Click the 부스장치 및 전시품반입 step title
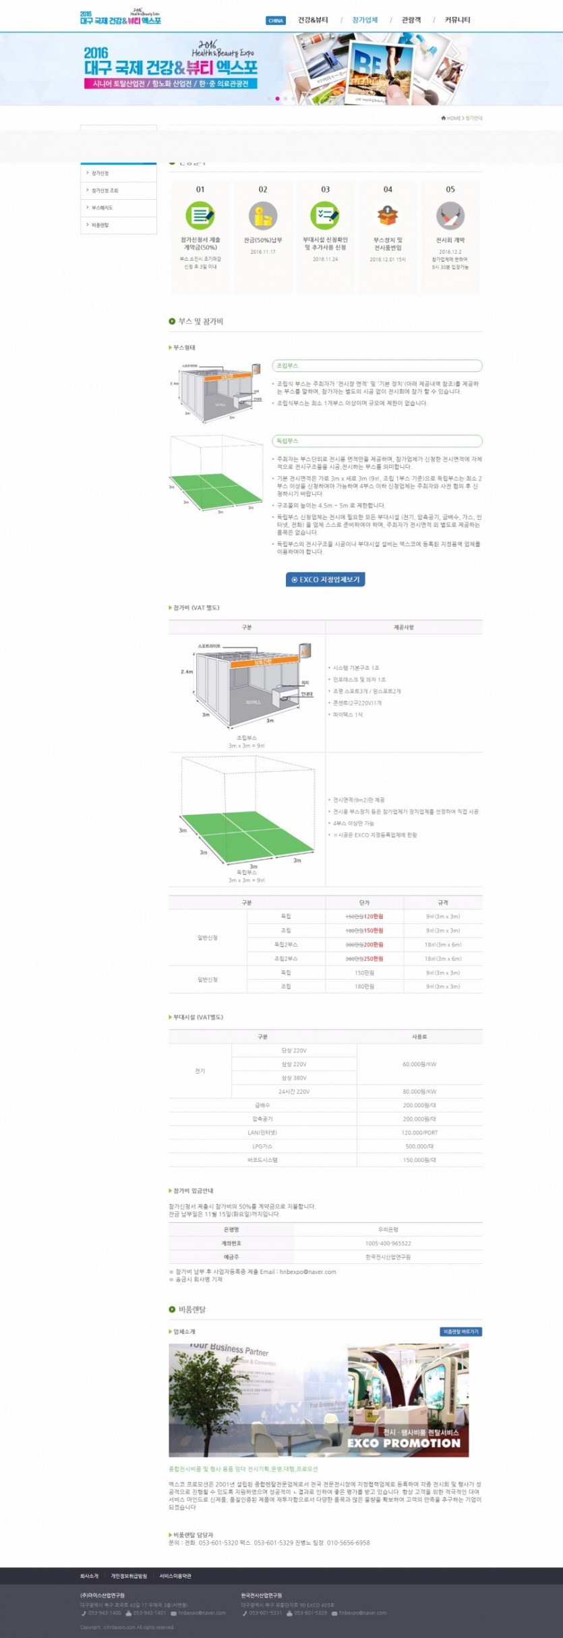This screenshot has height=1638, width=563. 388,244
